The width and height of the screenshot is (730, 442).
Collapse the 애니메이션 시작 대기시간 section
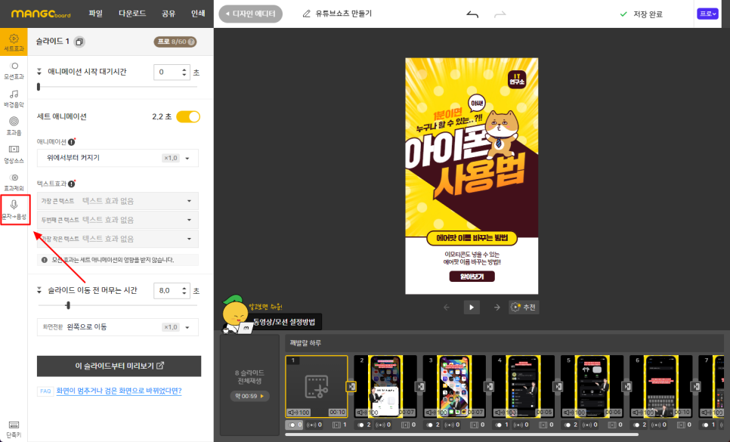tap(39, 72)
